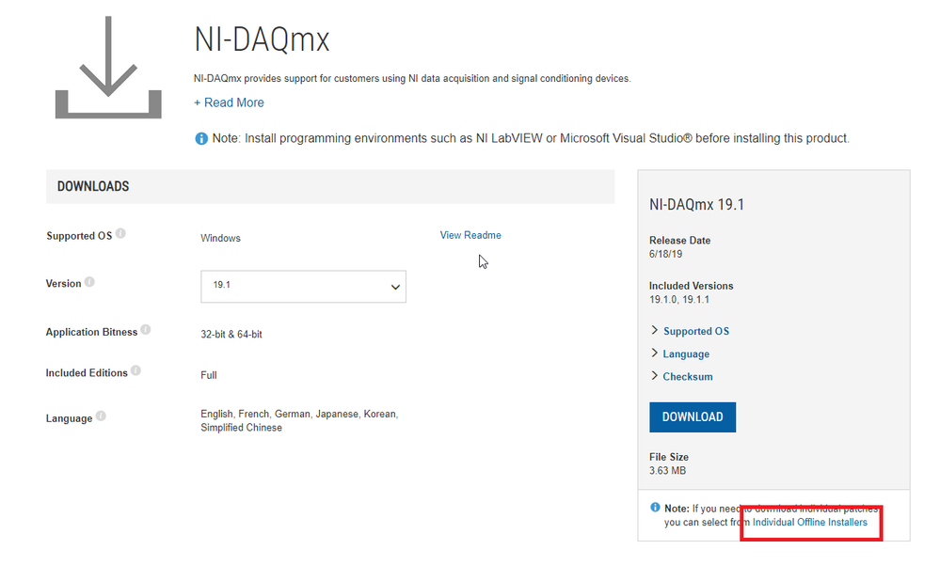Click the Included Editions info icon
940x565 pixels.
point(135,371)
